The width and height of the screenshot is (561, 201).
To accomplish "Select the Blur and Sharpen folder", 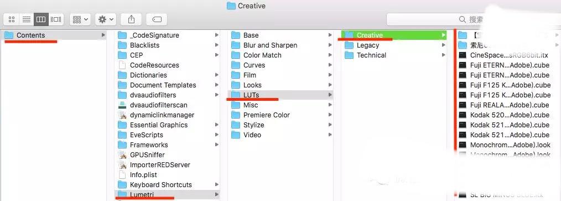I will 281,45.
